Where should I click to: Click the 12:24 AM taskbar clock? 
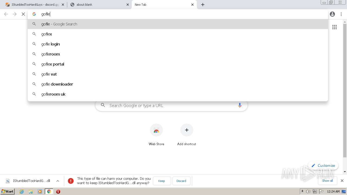tap(333, 191)
